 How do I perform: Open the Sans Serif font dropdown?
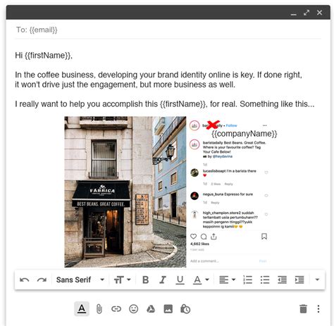point(80,280)
